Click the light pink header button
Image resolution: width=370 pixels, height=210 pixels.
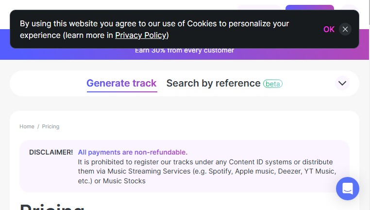click(x=259, y=7)
